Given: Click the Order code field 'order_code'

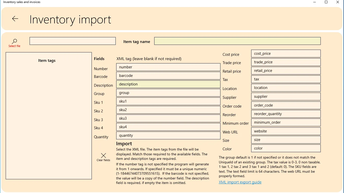Looking at the screenshot, I should point(286,105).
